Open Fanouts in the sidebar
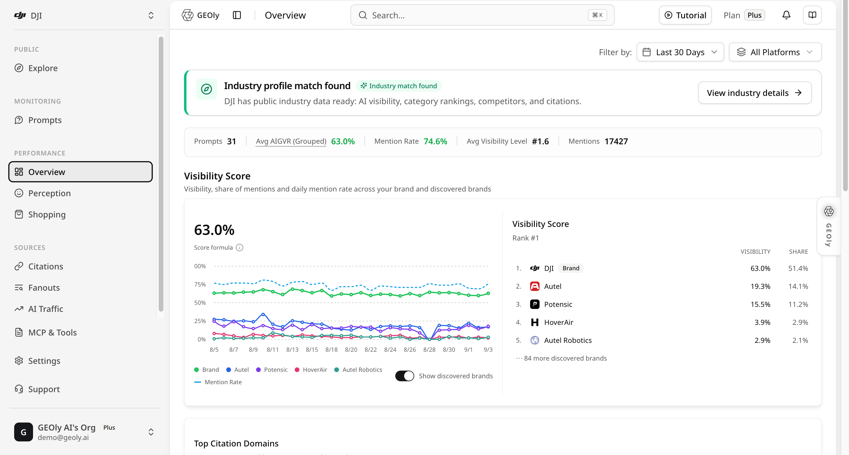 tap(81, 287)
